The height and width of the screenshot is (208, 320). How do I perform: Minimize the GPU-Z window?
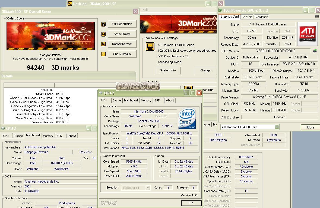(306, 10)
